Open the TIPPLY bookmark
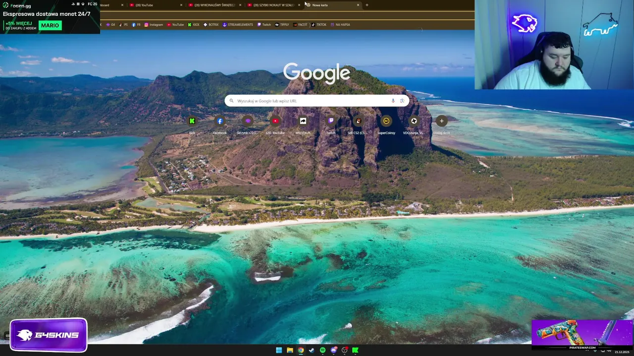 coord(282,25)
